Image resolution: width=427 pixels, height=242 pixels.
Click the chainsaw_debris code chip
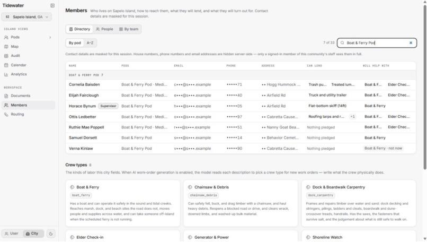coord(203,195)
